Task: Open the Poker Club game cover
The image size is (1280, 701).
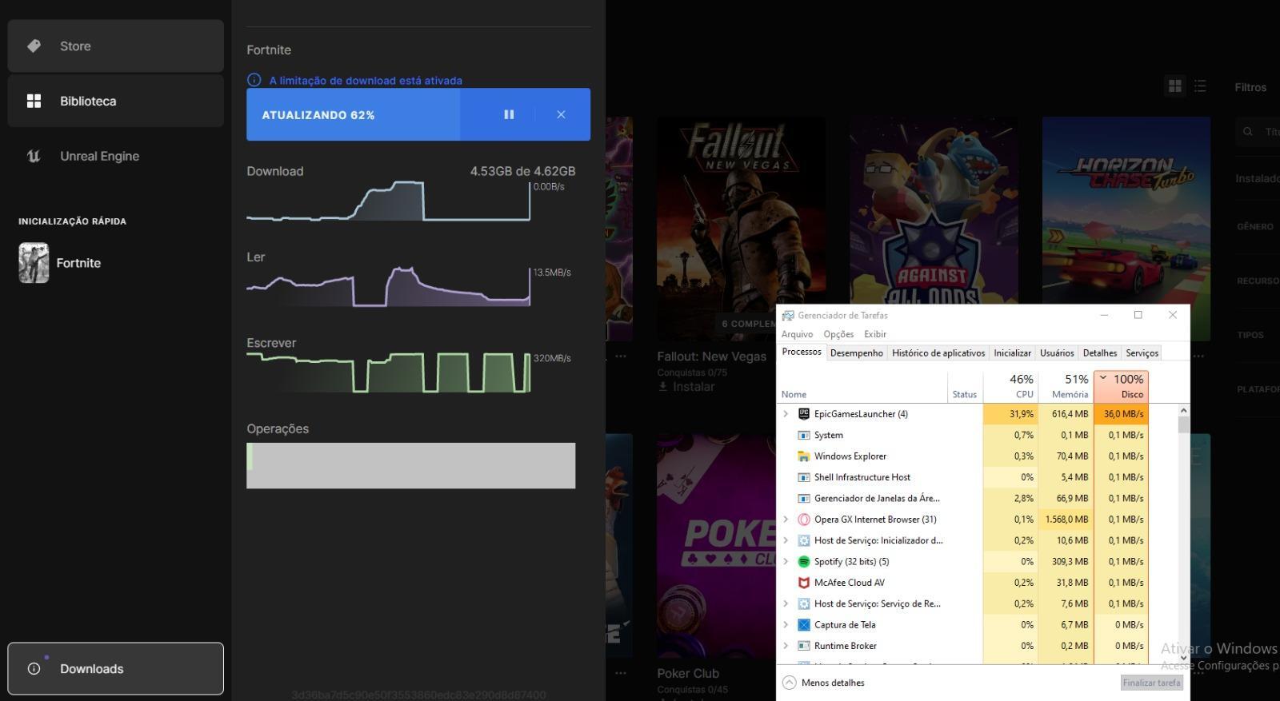Action: point(716,546)
